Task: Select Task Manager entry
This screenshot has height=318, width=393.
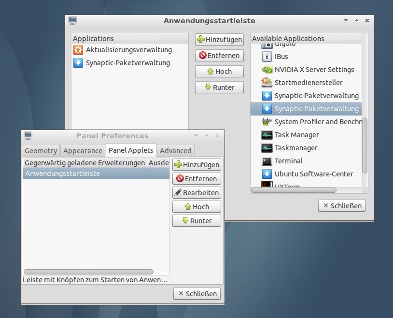Action: click(306, 135)
